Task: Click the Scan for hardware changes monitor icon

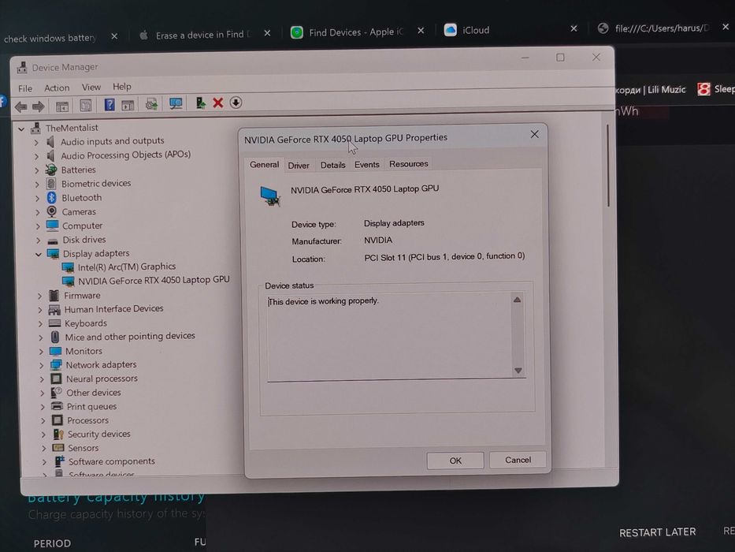Action: coord(176,104)
